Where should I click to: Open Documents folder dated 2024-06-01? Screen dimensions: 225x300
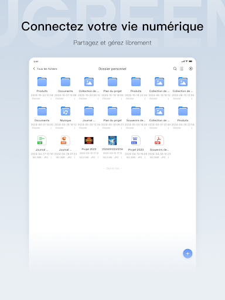pos(42,111)
